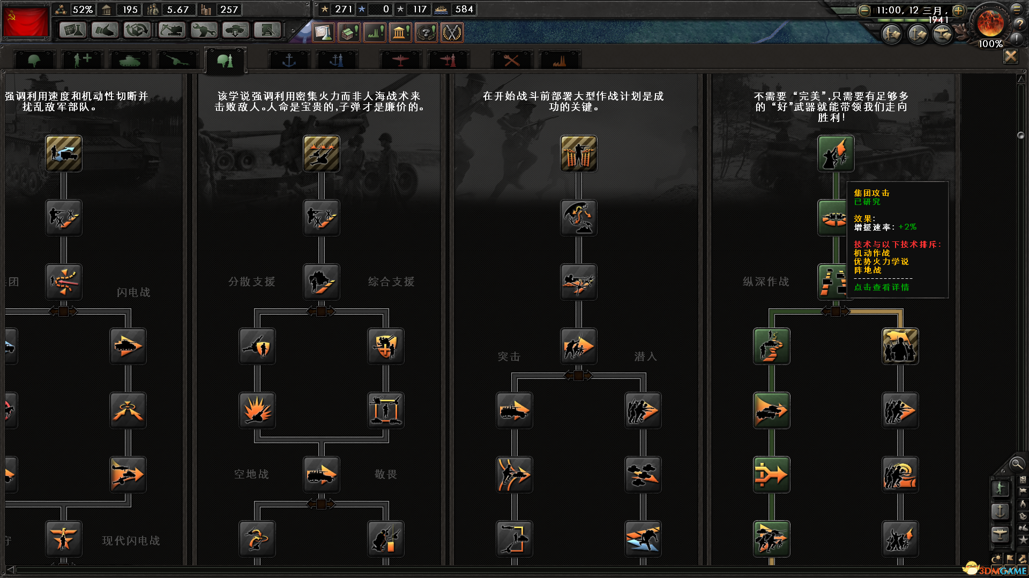Increase game speed with plus button
Viewport: 1029px width, 578px height.
[x=958, y=10]
